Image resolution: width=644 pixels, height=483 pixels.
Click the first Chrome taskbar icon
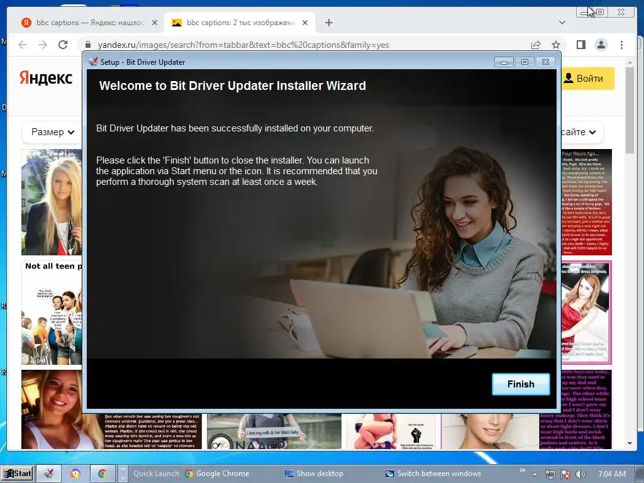pyautogui.click(x=75, y=474)
